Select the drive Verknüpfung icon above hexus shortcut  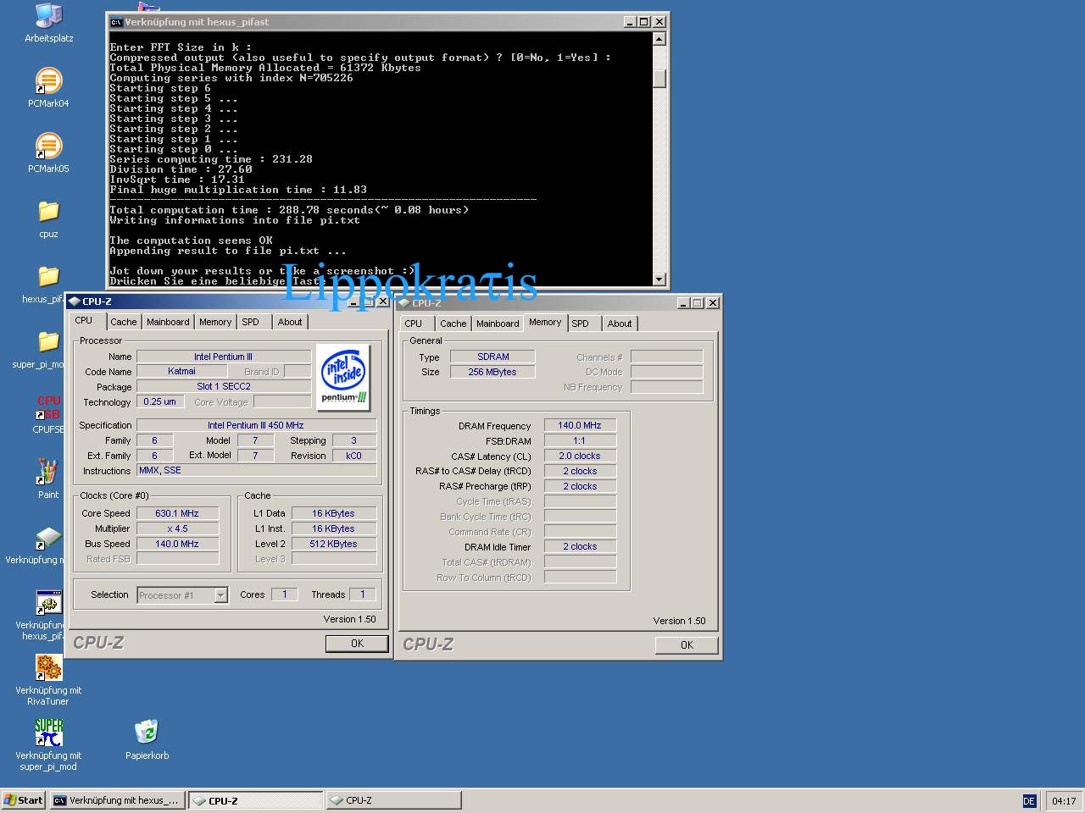click(49, 538)
